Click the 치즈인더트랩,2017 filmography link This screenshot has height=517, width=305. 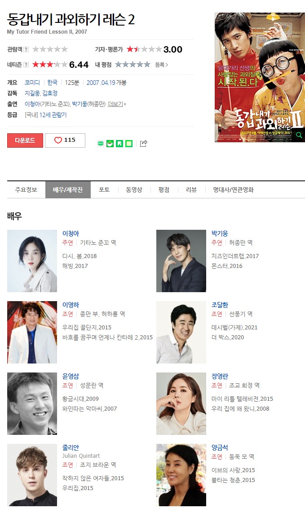(x=235, y=256)
